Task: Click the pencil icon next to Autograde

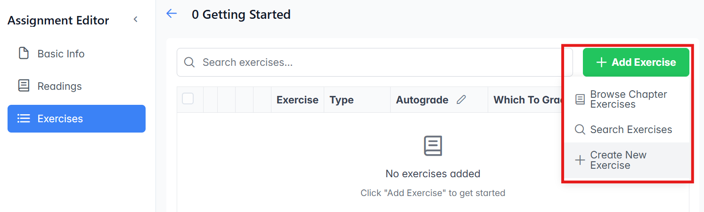Action: pyautogui.click(x=461, y=100)
